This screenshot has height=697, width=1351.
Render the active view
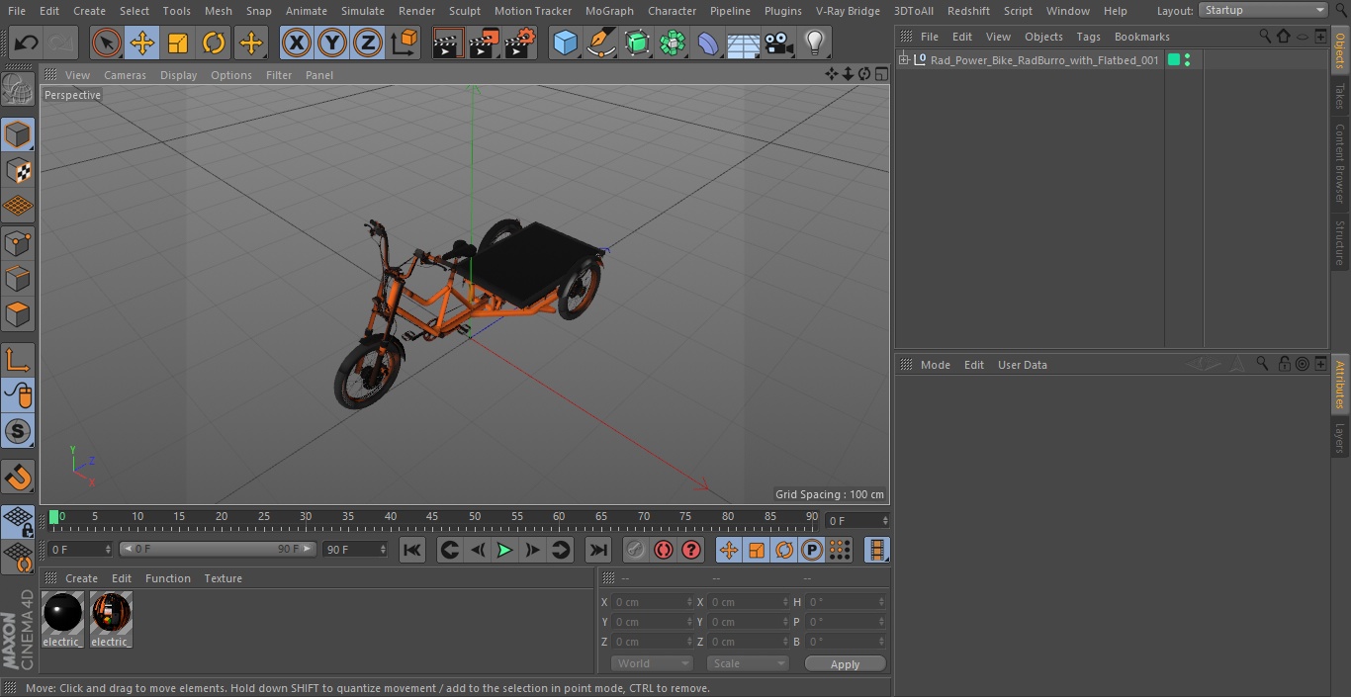tap(448, 44)
